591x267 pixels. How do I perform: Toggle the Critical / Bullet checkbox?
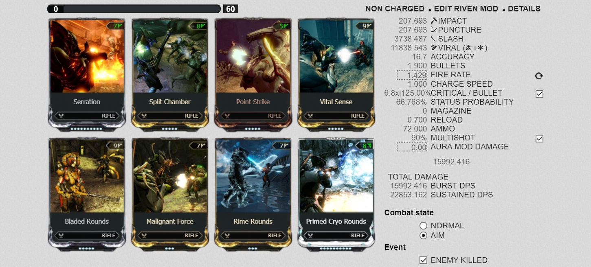[x=539, y=94]
